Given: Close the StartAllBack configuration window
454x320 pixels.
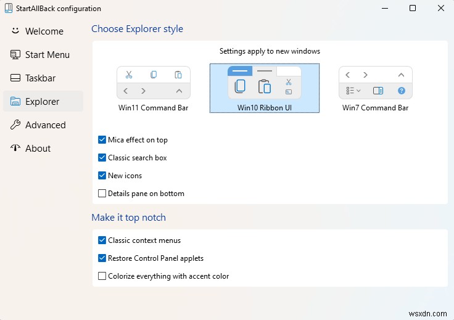Looking at the screenshot, I should point(440,9).
